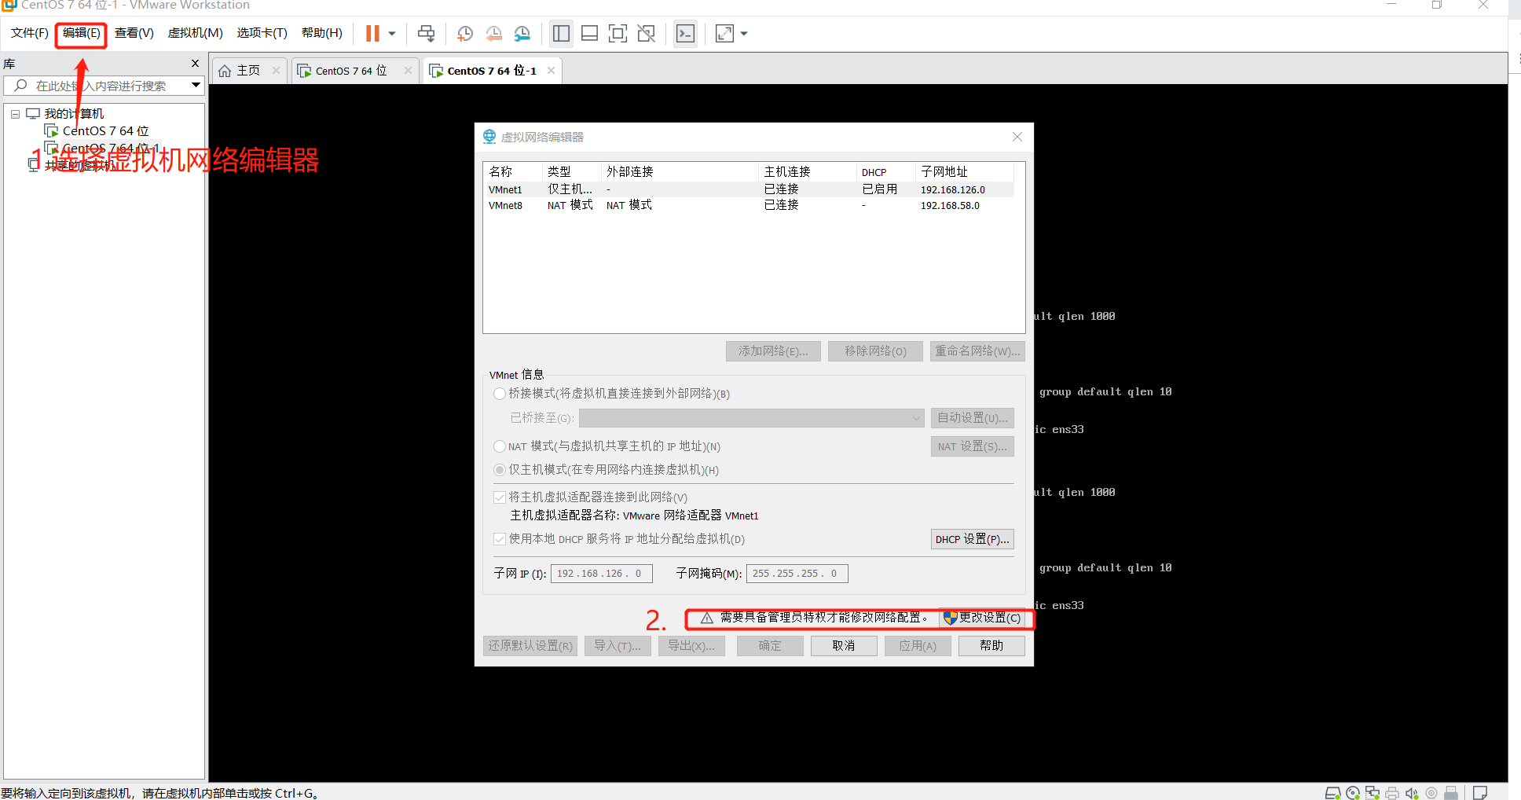Viewport: 1521px width, 800px height.
Task: Open the stretch display dropdown arrow
Action: tap(744, 34)
